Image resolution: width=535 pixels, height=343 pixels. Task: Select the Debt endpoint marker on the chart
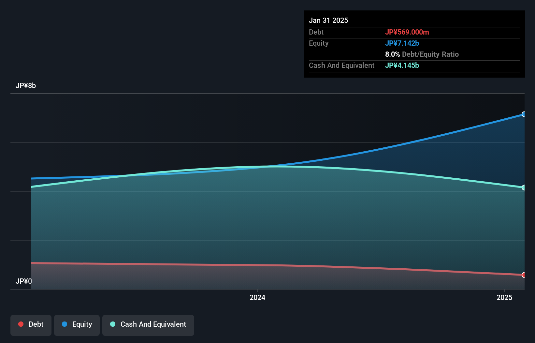(x=524, y=275)
